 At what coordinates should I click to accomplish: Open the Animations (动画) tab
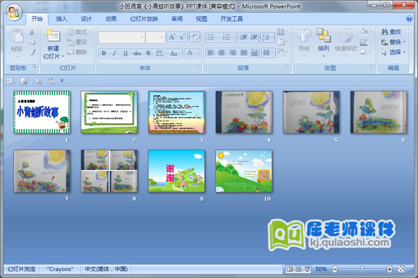pyautogui.click(x=111, y=19)
